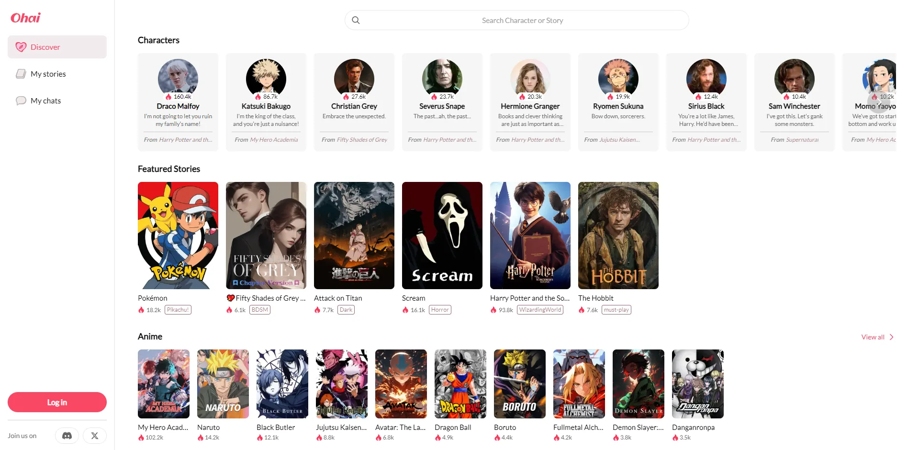Select the Characters section heading
The image size is (919, 450).
tap(158, 40)
